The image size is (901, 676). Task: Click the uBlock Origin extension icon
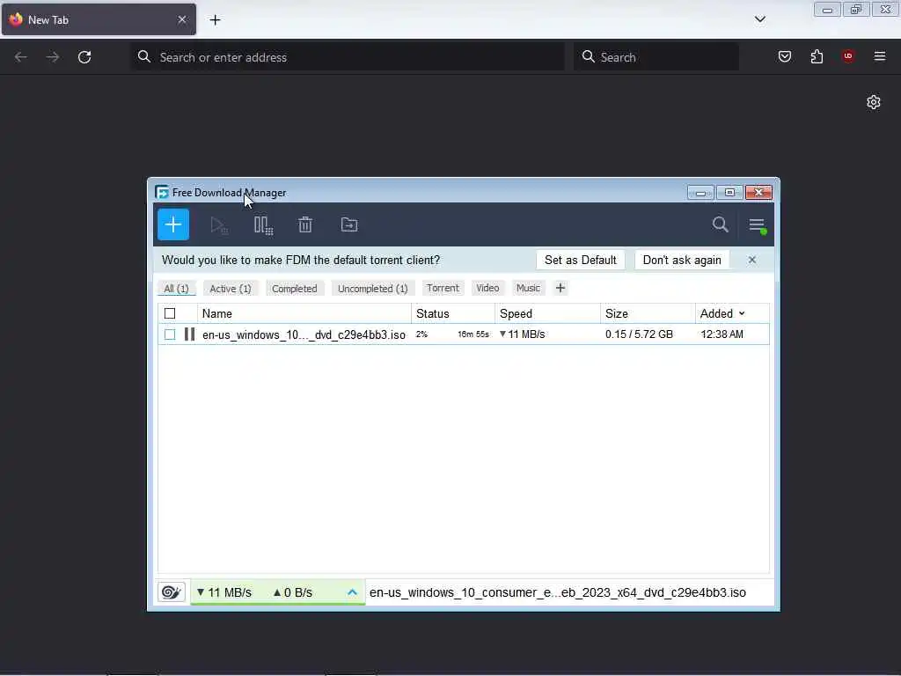[847, 55]
